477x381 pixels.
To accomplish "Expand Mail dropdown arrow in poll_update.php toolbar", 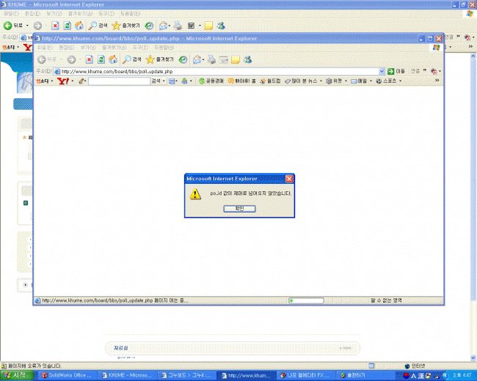I will pyautogui.click(x=203, y=60).
